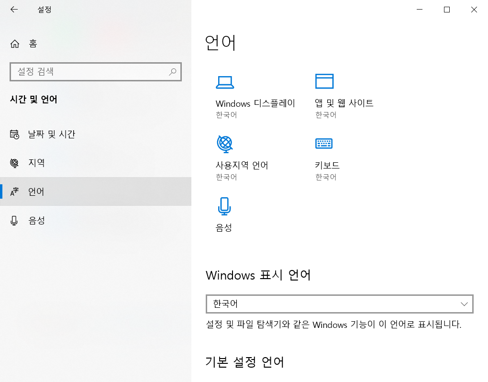This screenshot has width=488, height=382.
Task: Click the 기본 설정 언어 heading
Action: point(244,362)
